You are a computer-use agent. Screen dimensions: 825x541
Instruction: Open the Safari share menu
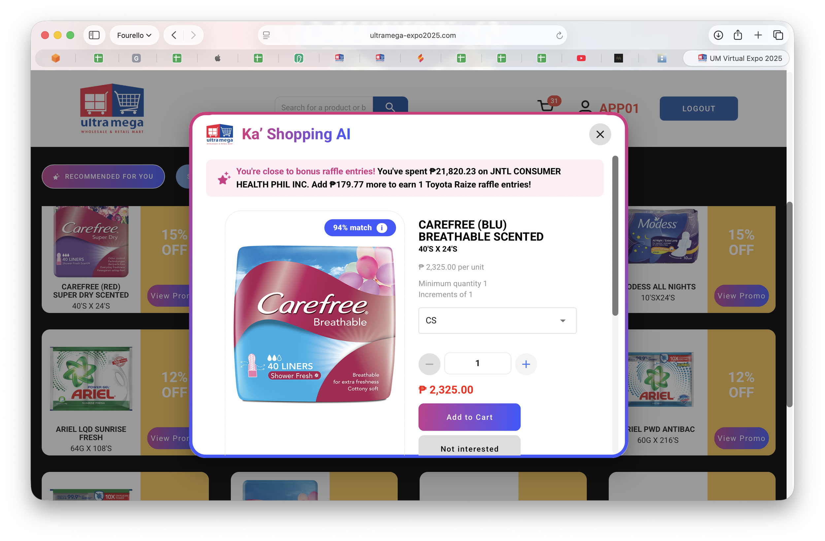click(738, 35)
